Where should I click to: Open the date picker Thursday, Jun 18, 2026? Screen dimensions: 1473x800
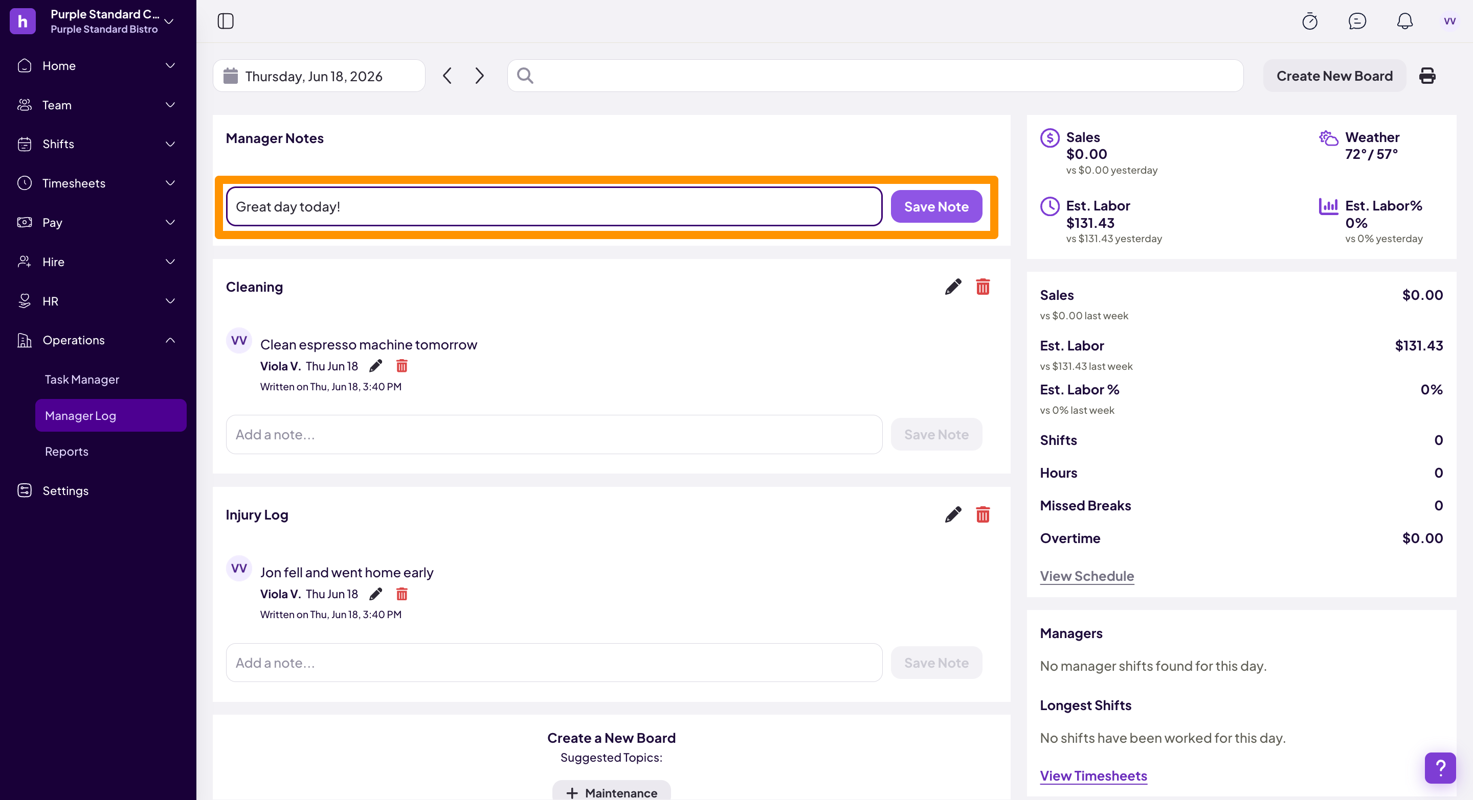click(x=319, y=76)
